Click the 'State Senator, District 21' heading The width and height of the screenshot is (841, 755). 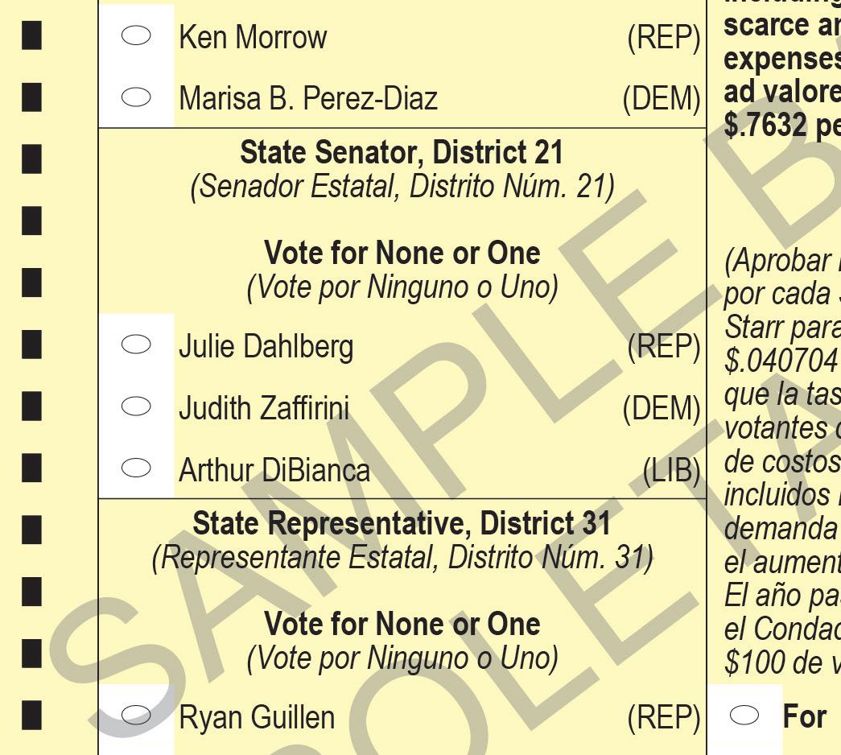[402, 151]
